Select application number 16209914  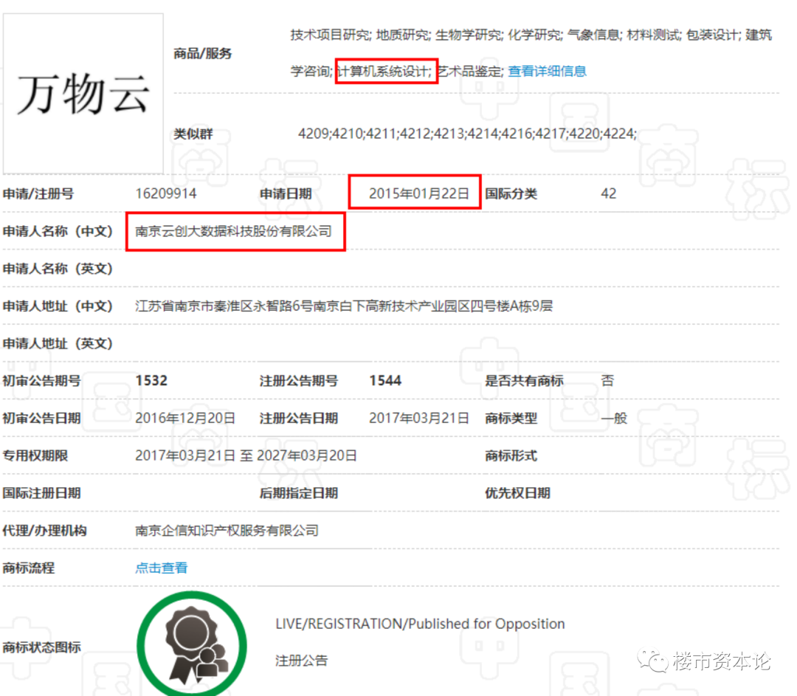click(x=166, y=193)
